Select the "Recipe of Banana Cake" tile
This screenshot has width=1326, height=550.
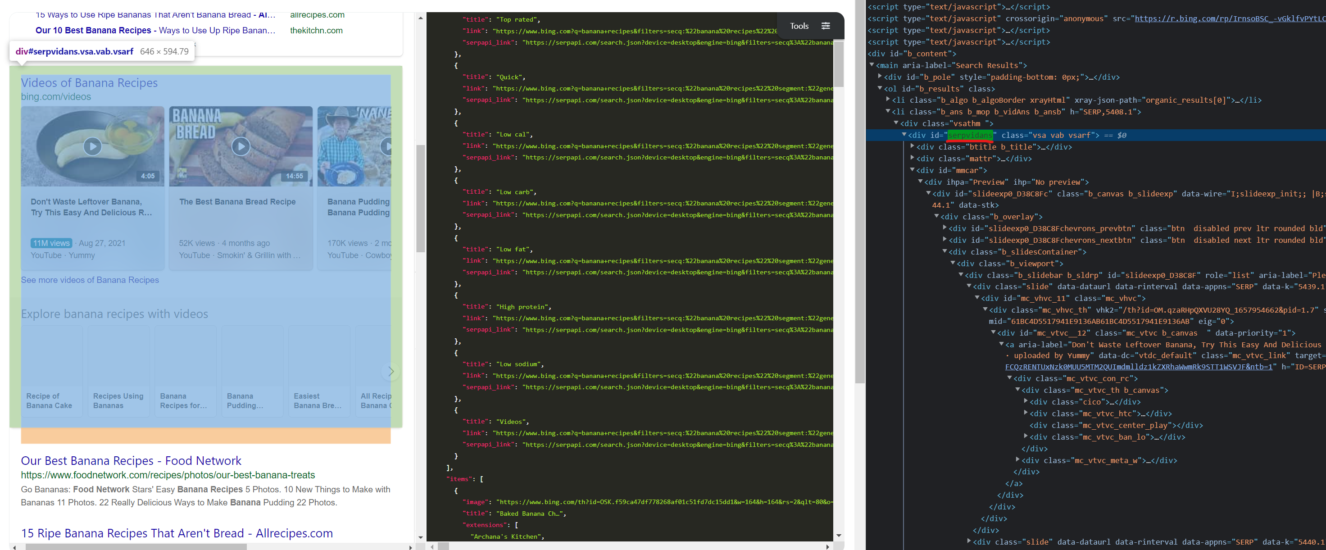tap(51, 371)
